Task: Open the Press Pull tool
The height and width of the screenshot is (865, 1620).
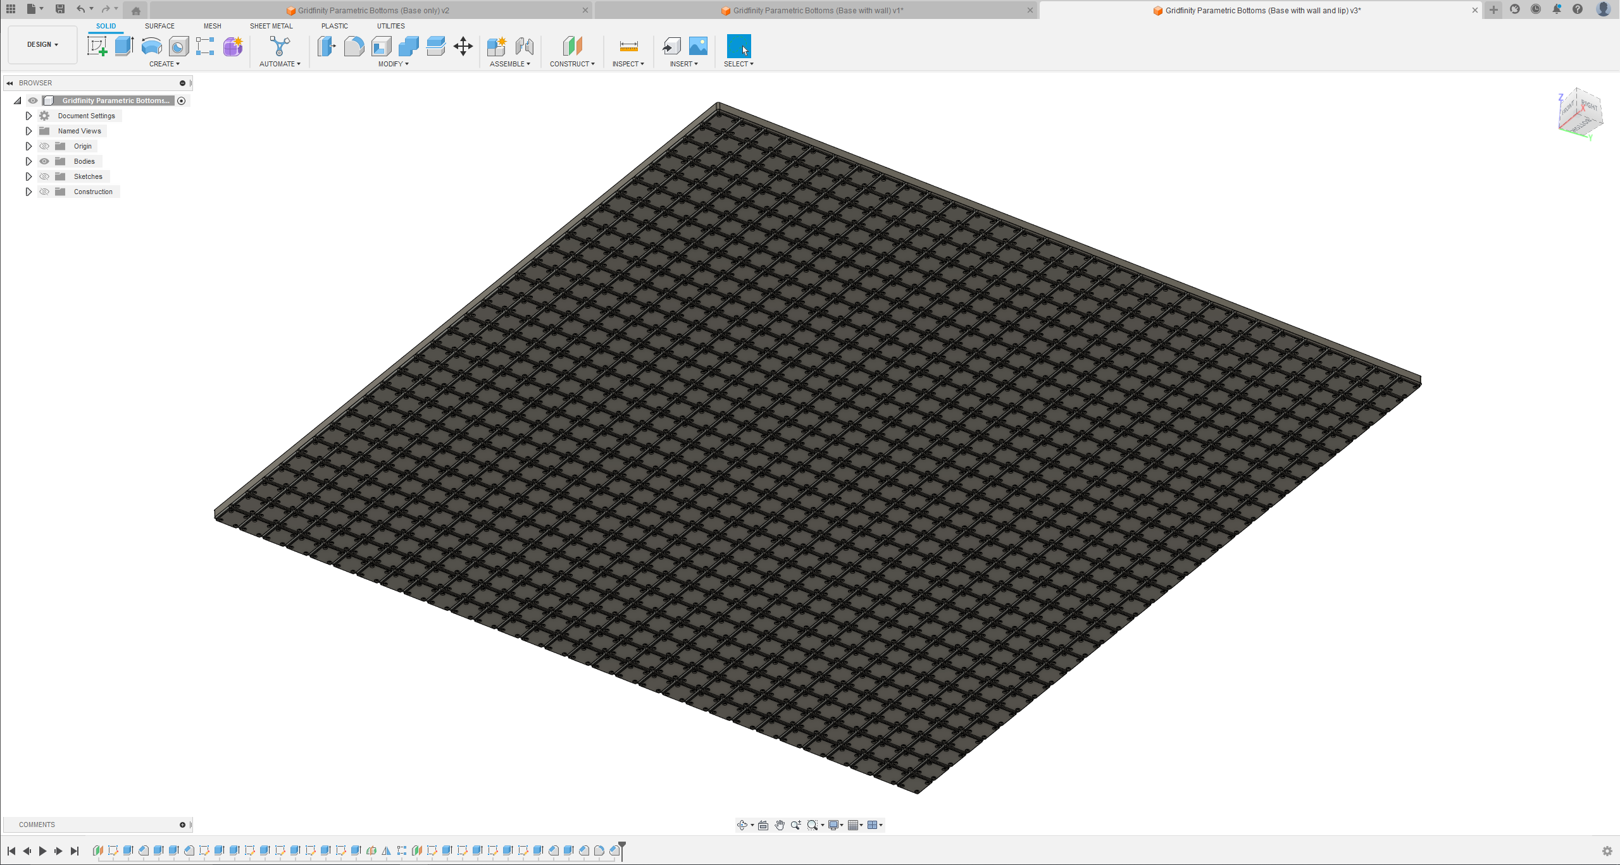Action: [x=326, y=46]
